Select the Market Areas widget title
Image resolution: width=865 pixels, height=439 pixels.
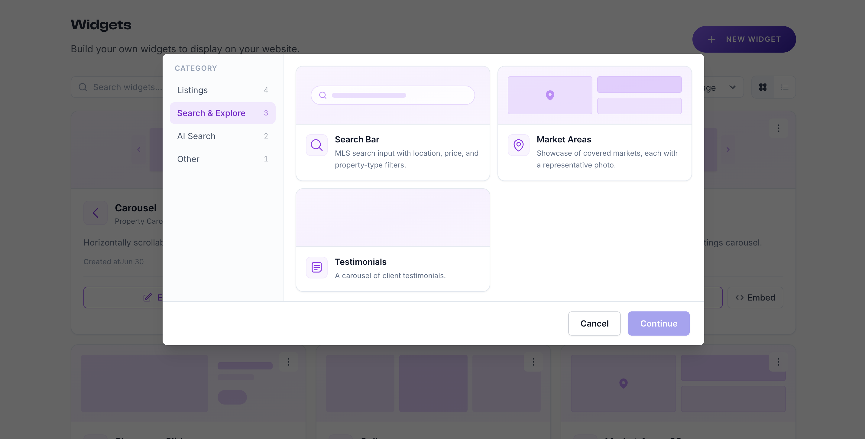(x=564, y=139)
